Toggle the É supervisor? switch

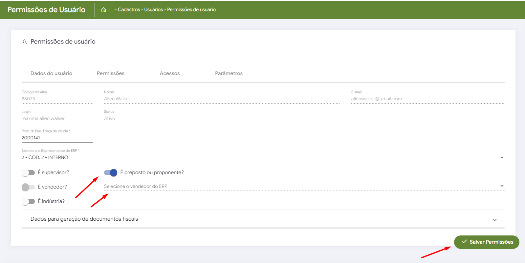tap(28, 172)
